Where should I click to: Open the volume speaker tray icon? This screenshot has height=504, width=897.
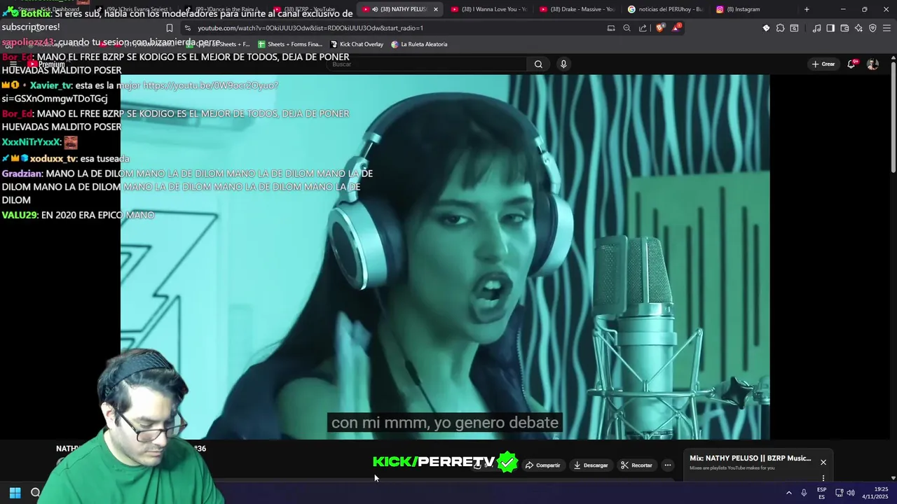(851, 493)
